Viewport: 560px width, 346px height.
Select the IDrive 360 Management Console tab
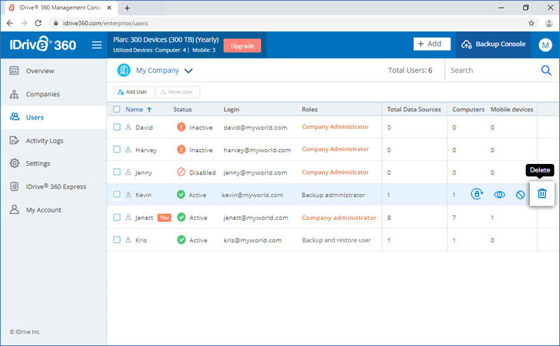[x=61, y=8]
